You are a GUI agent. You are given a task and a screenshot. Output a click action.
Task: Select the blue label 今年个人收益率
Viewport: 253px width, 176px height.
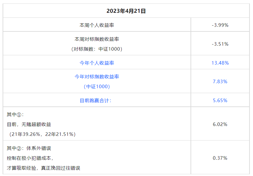[97, 63]
